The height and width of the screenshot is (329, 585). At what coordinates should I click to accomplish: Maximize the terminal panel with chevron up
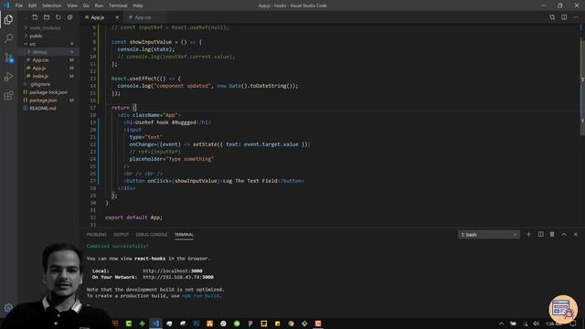(564, 234)
